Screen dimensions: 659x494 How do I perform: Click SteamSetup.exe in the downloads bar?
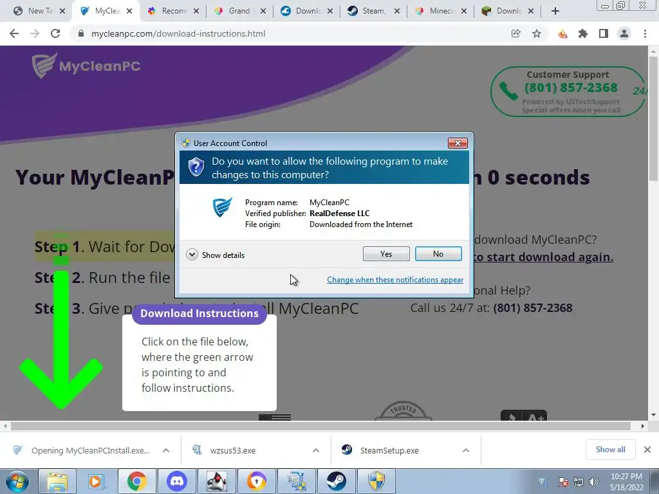389,450
